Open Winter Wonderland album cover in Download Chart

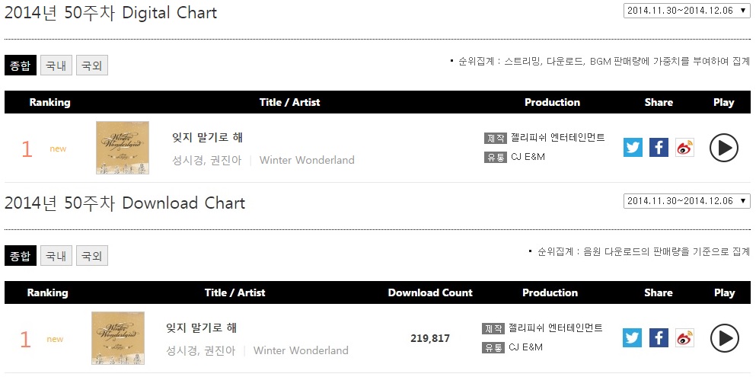tap(118, 338)
